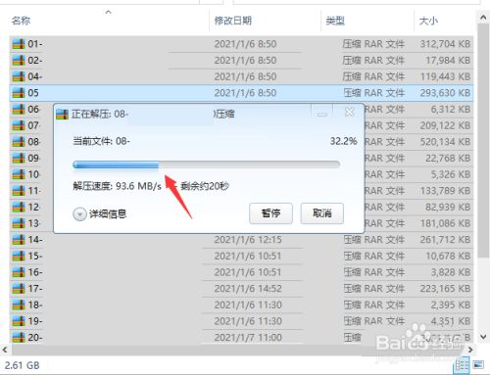490x375 pixels.
Task: Click the extraction dialog title bar icon
Action: pos(62,115)
